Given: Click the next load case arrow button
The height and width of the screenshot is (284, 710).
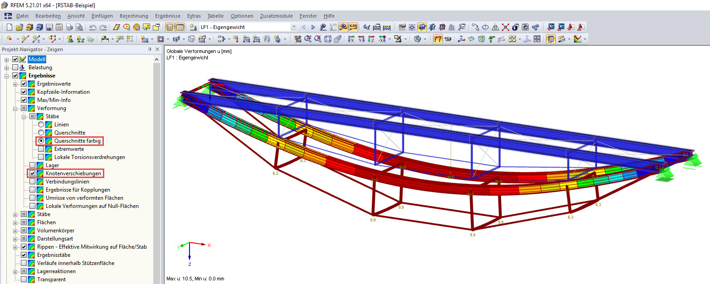Looking at the screenshot, I should tap(313, 27).
